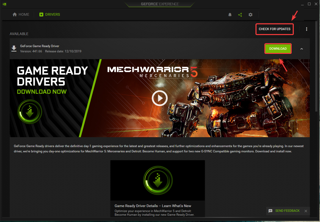
Task: Collapse the driver details chevron
Action: (x=302, y=49)
